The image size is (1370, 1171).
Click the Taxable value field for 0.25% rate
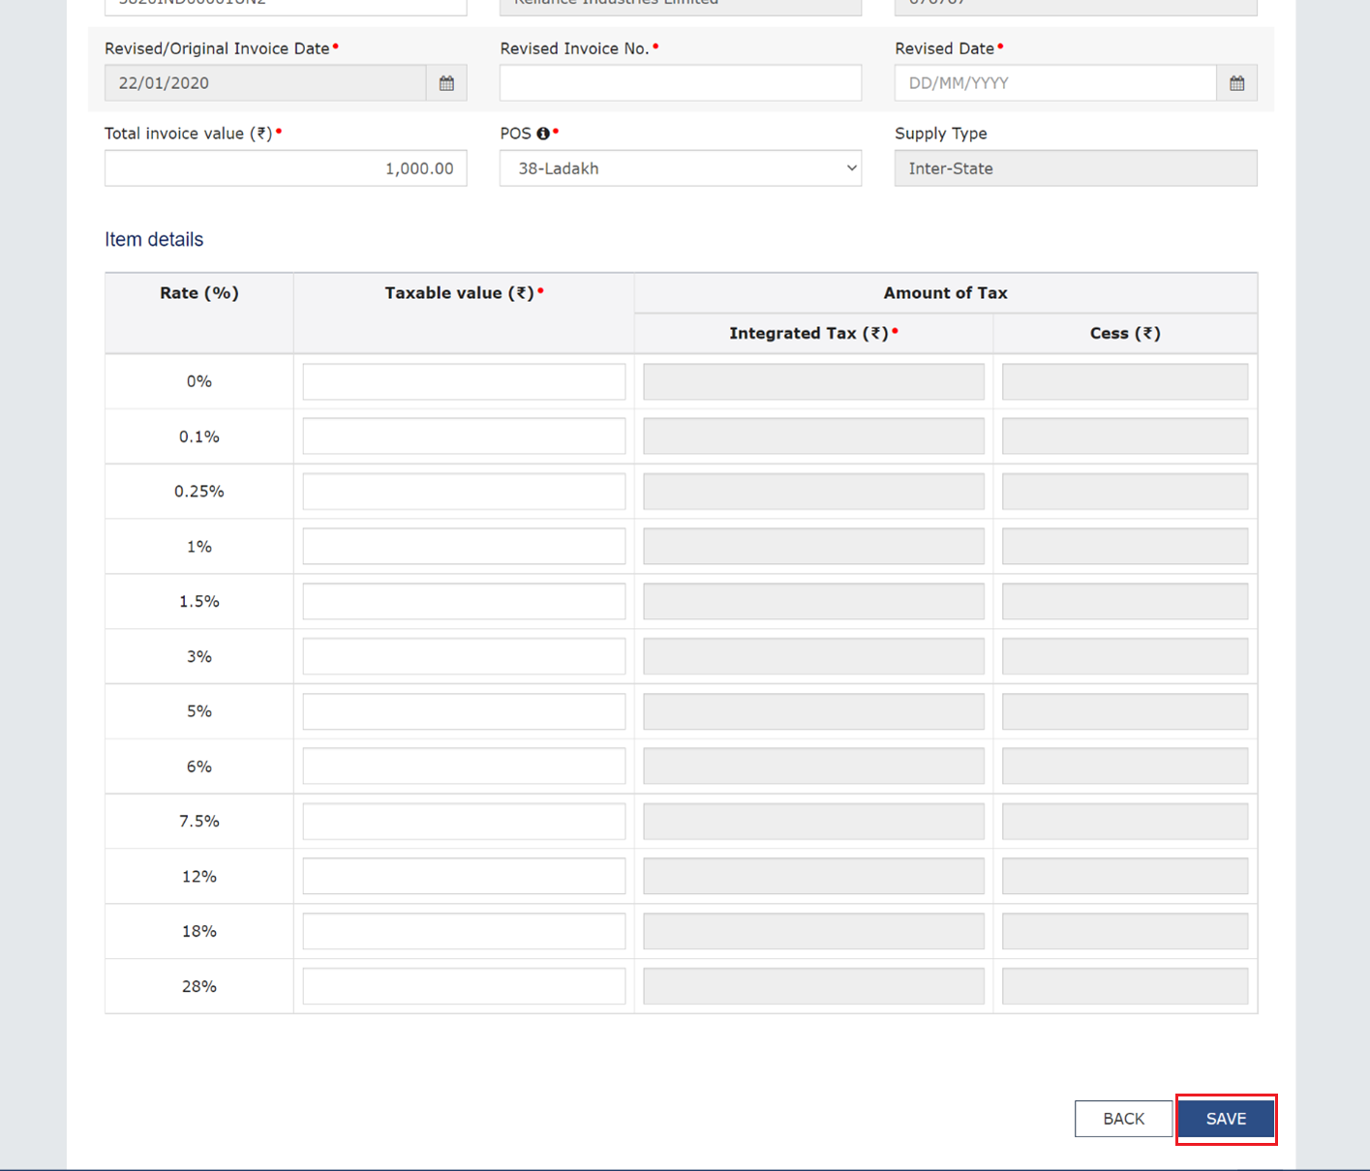click(x=463, y=491)
